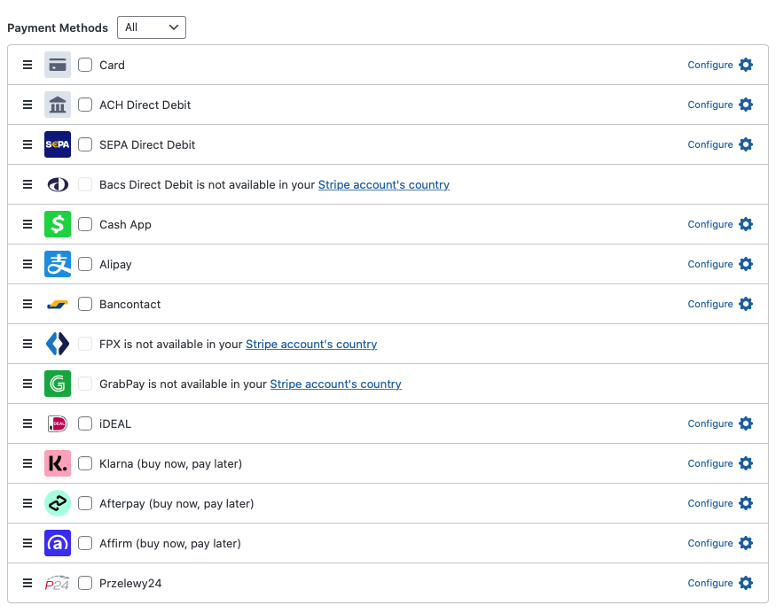Tick the iDEAL checkbox
The image size is (776, 613).
tap(85, 423)
